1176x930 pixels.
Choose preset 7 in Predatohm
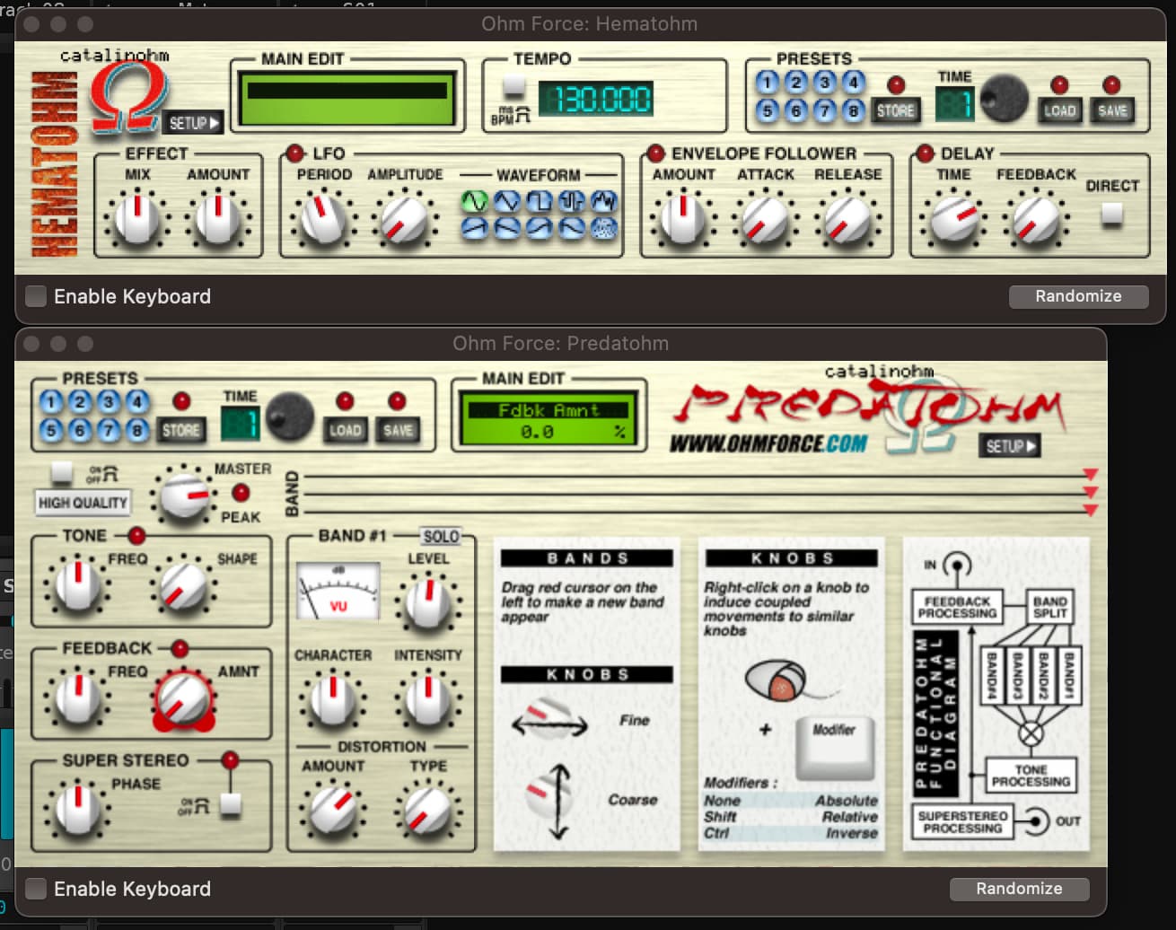click(109, 430)
